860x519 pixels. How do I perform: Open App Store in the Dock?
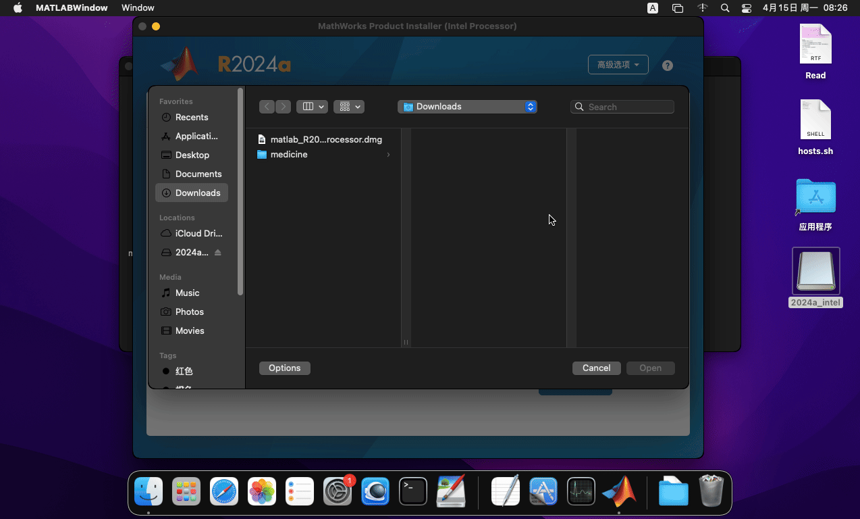[x=543, y=491]
